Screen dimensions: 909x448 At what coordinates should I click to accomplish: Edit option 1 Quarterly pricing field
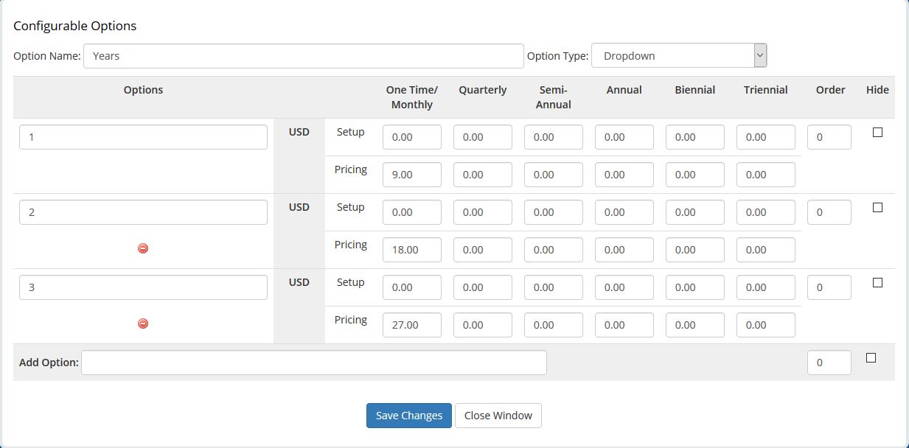(483, 175)
